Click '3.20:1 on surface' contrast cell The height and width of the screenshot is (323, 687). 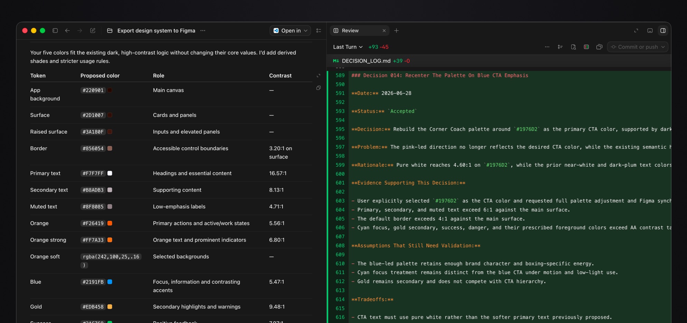(x=280, y=152)
